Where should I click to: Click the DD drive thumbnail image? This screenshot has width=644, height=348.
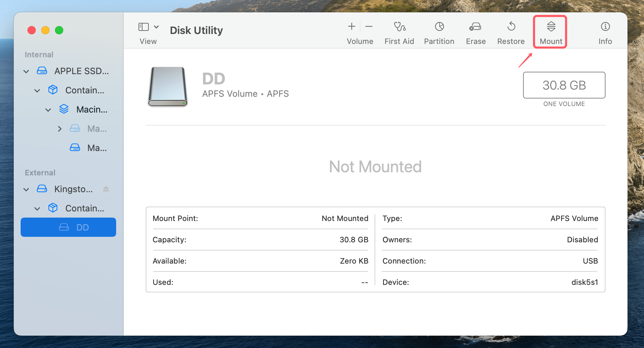click(x=167, y=86)
